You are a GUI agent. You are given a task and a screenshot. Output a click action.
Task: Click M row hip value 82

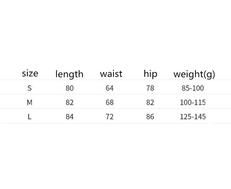pos(150,102)
